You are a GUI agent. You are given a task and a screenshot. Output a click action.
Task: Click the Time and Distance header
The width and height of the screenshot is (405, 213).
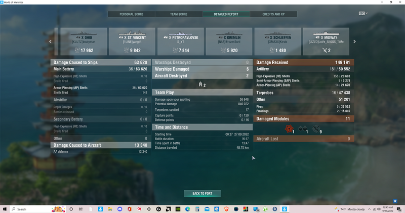pyautogui.click(x=202, y=127)
